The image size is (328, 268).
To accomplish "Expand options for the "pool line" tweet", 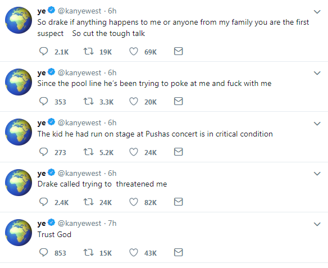I will [317, 73].
